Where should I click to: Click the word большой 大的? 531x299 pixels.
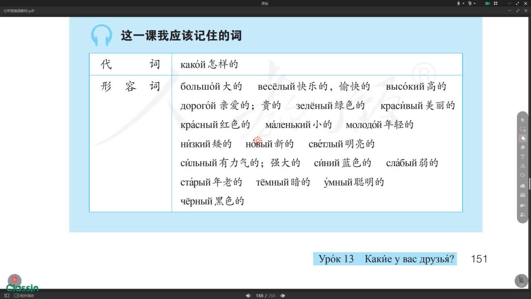(211, 86)
